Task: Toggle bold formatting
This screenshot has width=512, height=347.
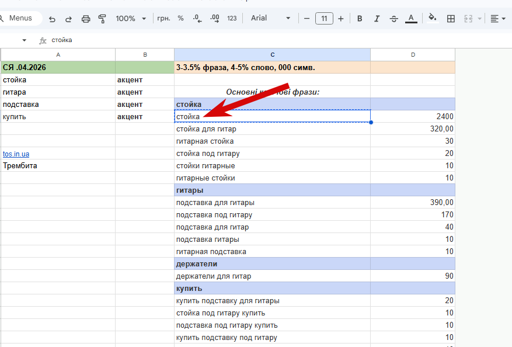Action: tap(360, 19)
